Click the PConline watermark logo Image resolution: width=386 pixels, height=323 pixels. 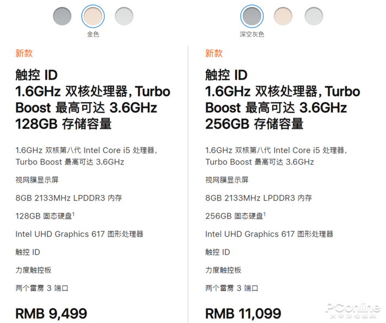[x=353, y=310]
